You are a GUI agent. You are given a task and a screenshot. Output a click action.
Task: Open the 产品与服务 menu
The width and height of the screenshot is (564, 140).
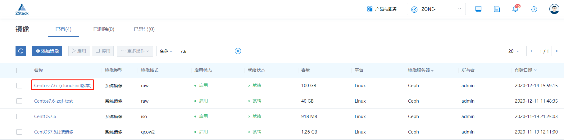point(382,9)
